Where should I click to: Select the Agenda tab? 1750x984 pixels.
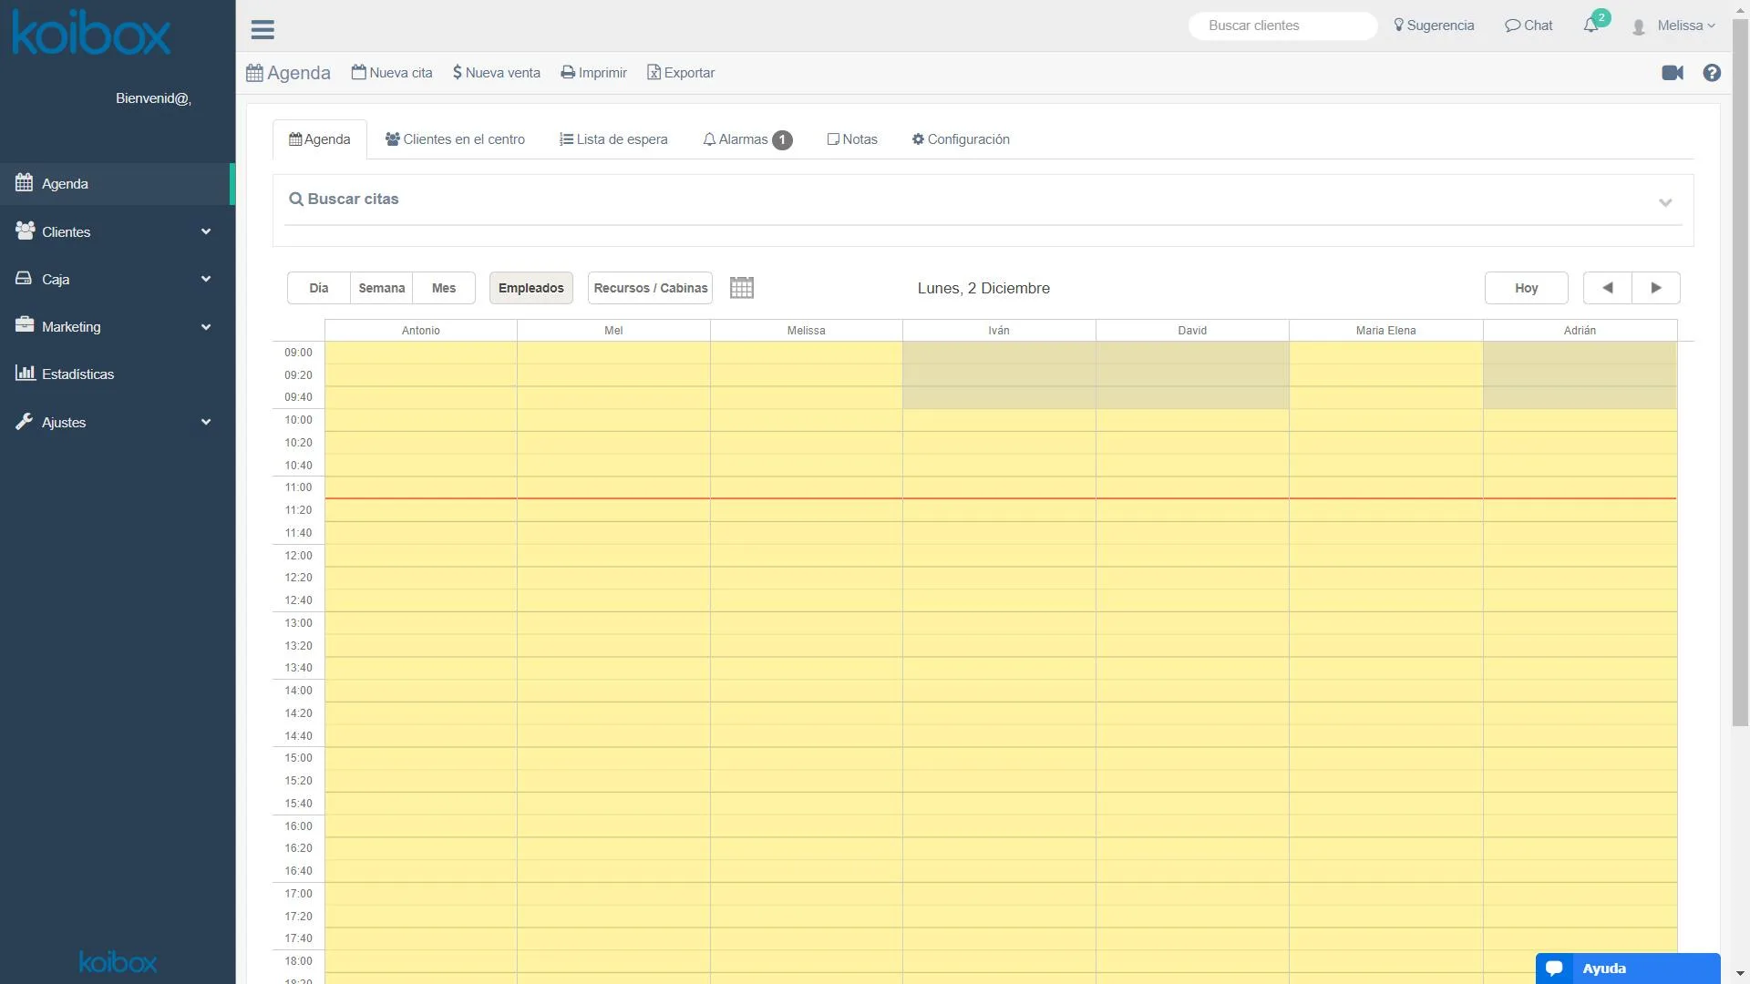coord(320,139)
